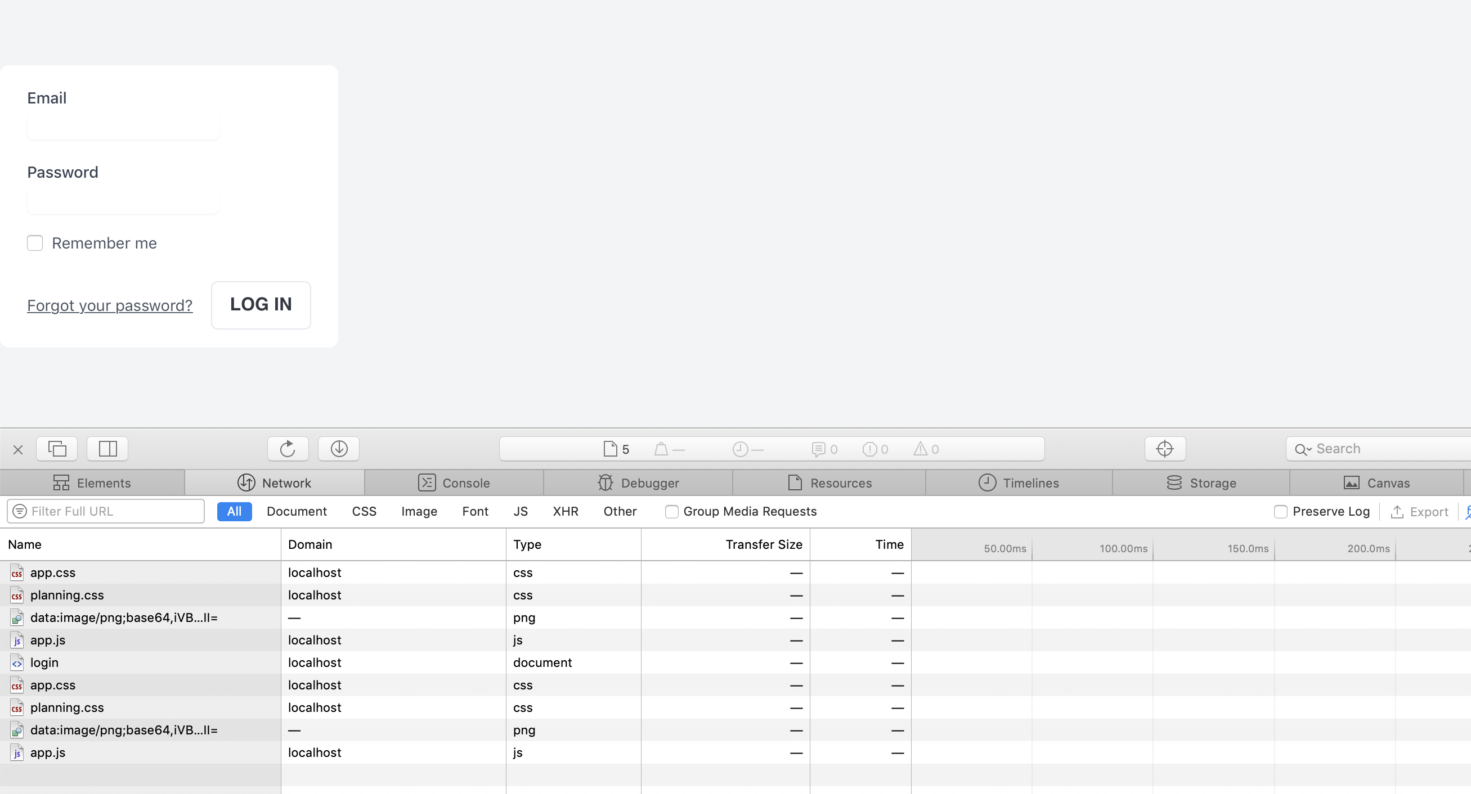Filter requests by Image type

[419, 512]
